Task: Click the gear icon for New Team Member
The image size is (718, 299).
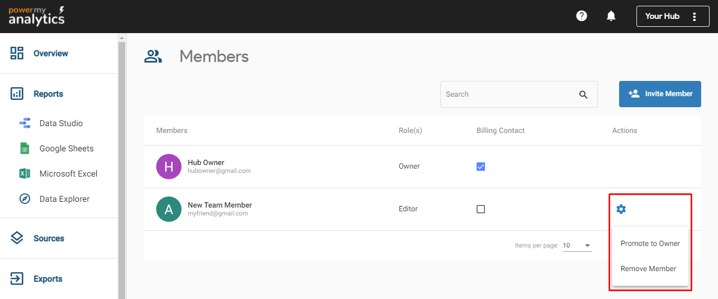Action: point(621,209)
